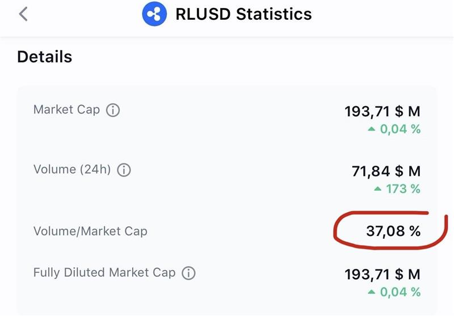Select the 71,84 $ M volume value
454x316 pixels.
386,171
